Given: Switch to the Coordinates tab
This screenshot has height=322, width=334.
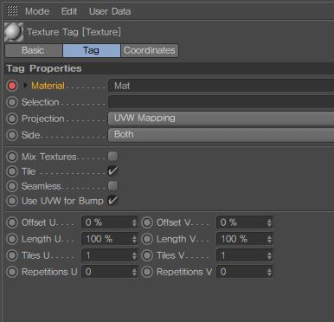Looking at the screenshot, I should (150, 50).
